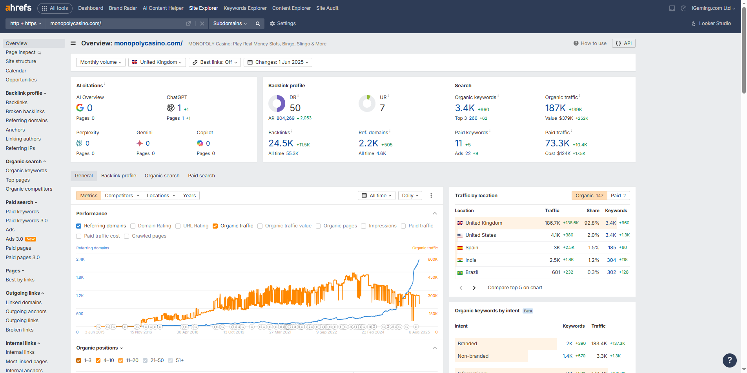The width and height of the screenshot is (747, 373).
Task: Enable the Organic traffic value checkbox
Action: [x=260, y=226]
